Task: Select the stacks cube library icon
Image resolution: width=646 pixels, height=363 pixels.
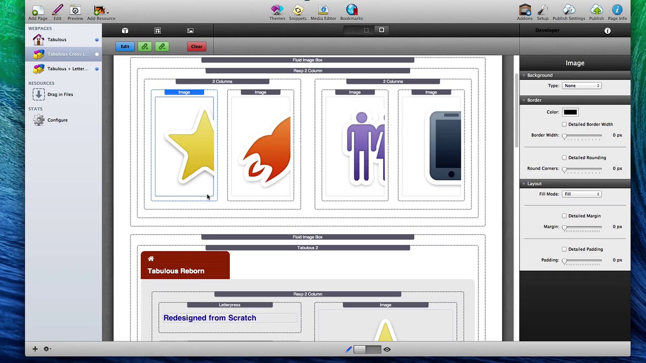Action: pyautogui.click(x=125, y=31)
